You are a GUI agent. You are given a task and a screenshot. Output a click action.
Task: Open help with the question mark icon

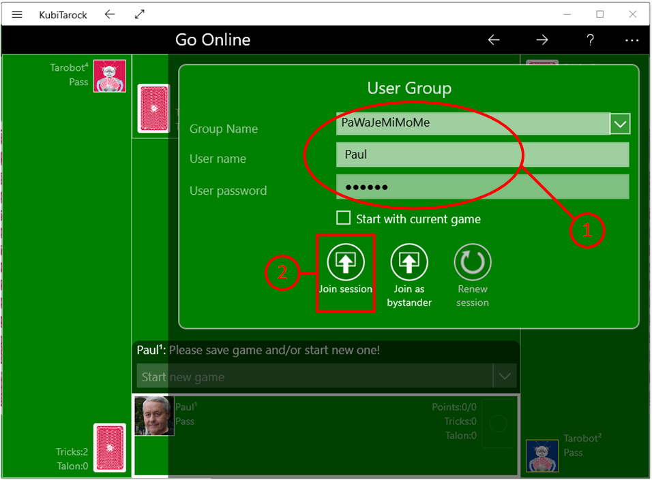tap(591, 40)
